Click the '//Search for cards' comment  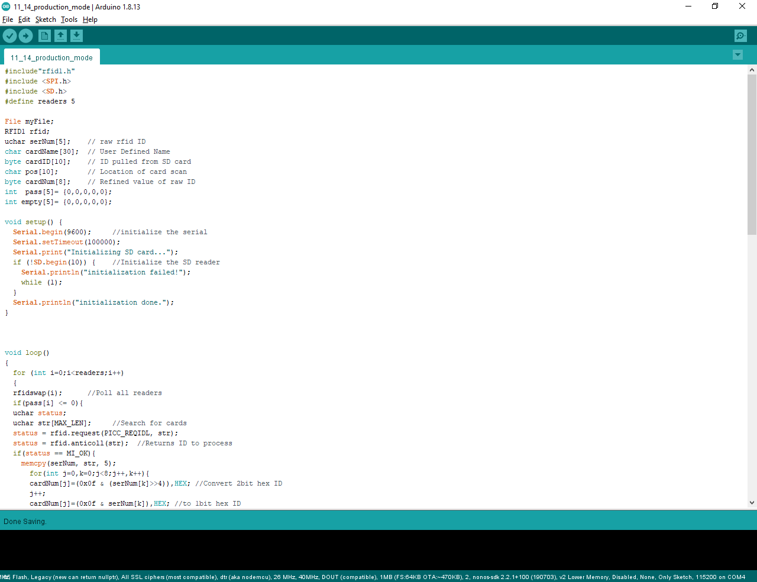pos(150,423)
